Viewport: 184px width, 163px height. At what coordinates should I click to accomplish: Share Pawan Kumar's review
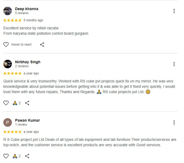27,156
